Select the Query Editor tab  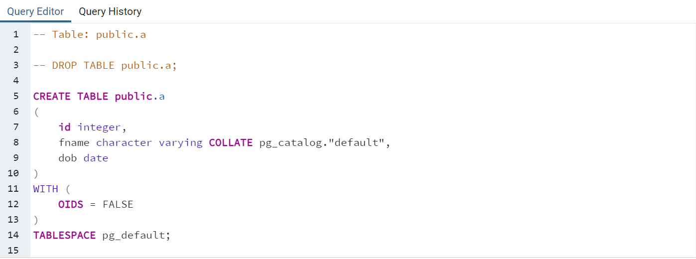click(x=35, y=11)
